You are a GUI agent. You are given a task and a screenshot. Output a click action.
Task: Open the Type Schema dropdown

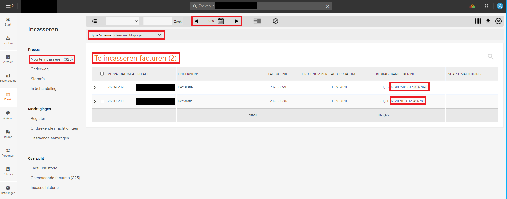tap(138, 35)
